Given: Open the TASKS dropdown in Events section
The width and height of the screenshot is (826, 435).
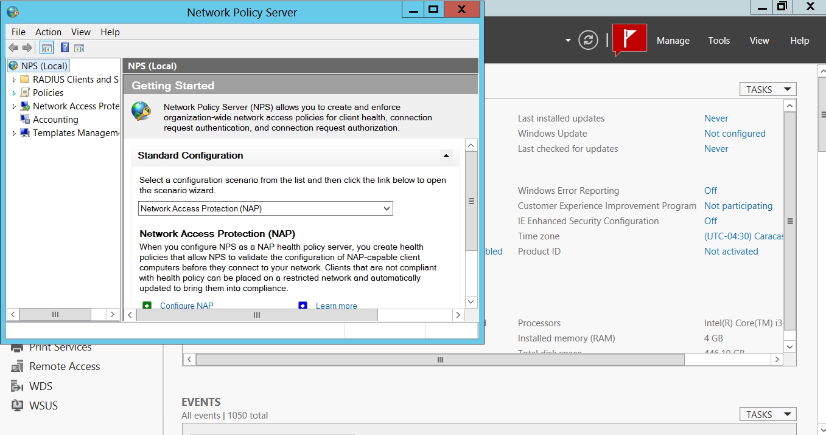Looking at the screenshot, I should (768, 414).
